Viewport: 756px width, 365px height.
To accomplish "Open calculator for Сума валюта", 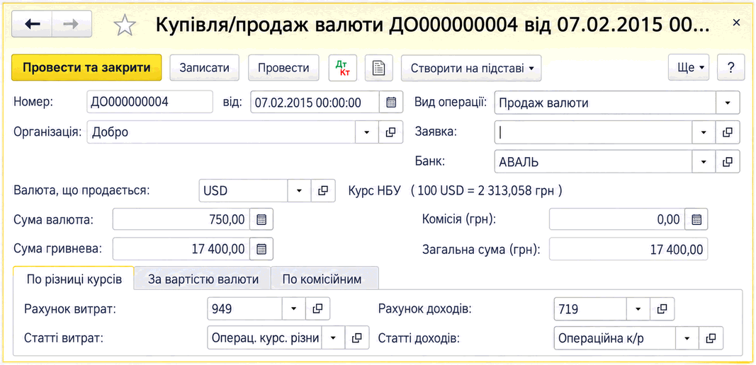I will 261,220.
